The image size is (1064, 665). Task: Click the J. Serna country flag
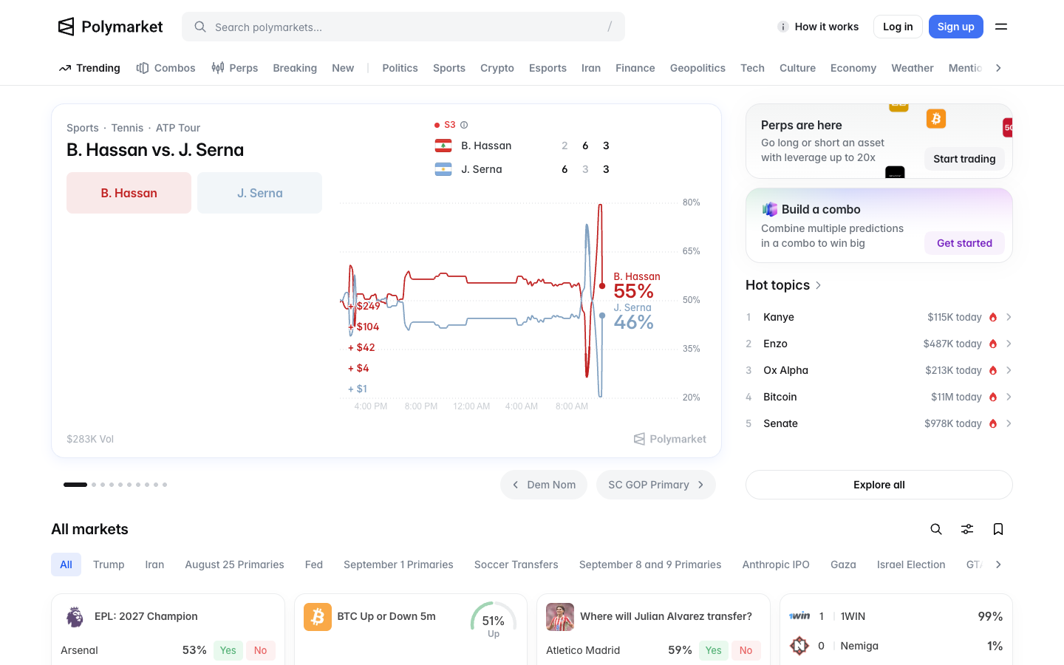(443, 169)
